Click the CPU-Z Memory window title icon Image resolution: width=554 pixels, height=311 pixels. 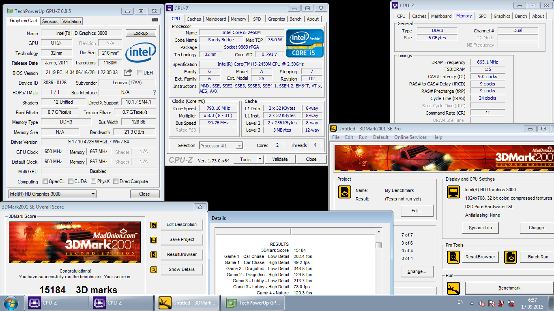click(x=395, y=5)
